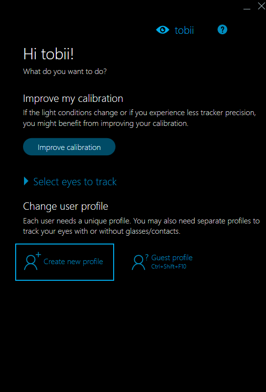The width and height of the screenshot is (266, 392).
Task: Select the Create new profile text
Action: pyautogui.click(x=73, y=262)
